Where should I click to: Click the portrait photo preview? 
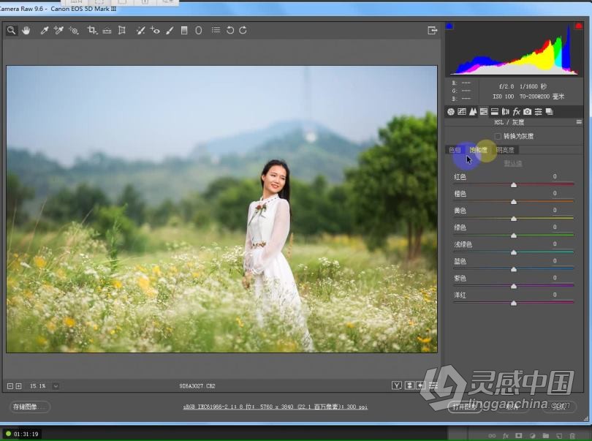[221, 209]
